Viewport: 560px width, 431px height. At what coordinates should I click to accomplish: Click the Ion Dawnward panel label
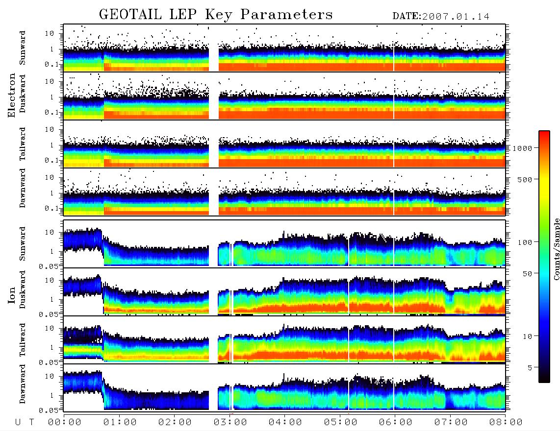pos(23,383)
